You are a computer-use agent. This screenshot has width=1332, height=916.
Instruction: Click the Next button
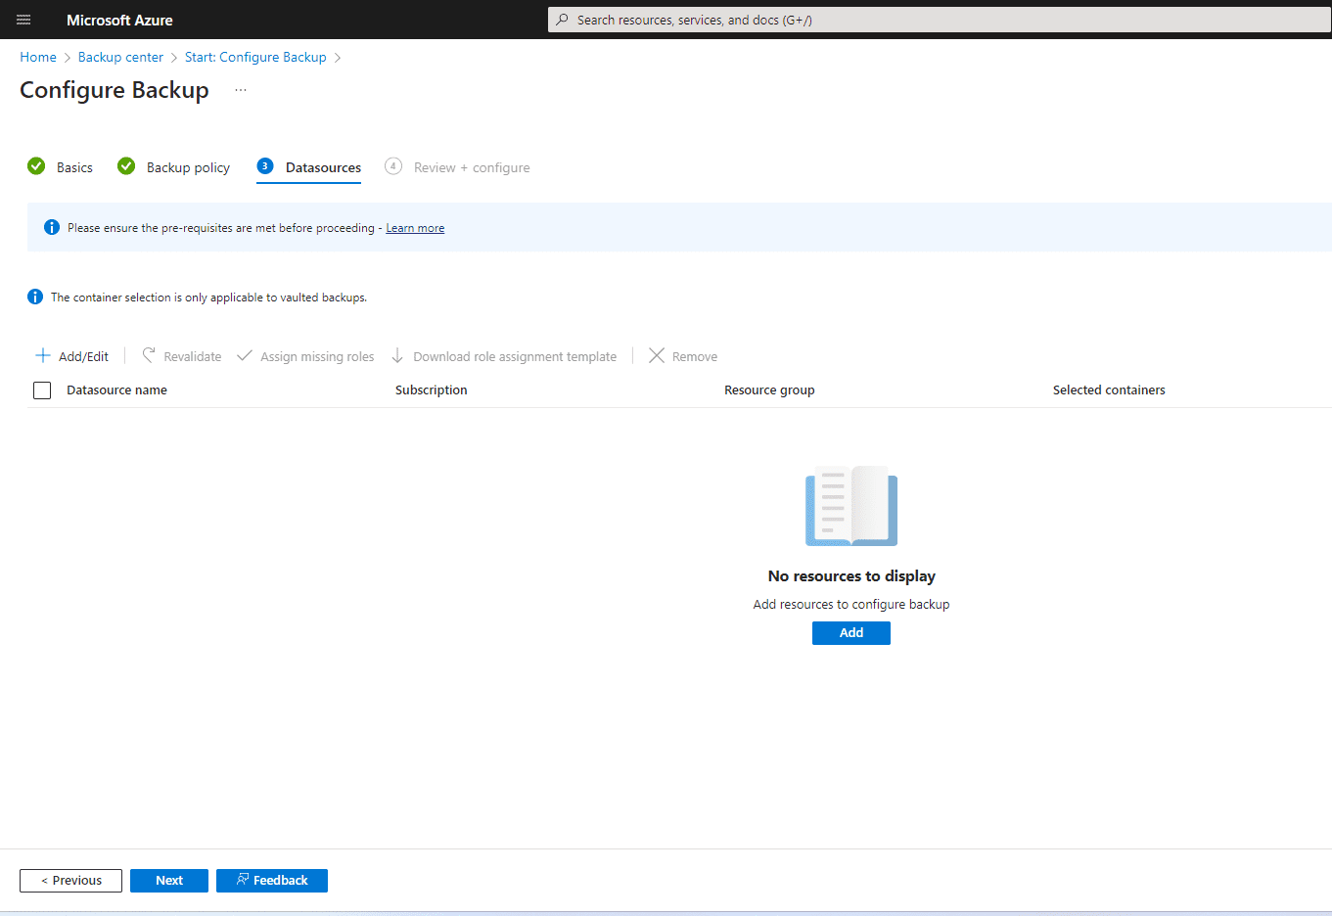(169, 881)
